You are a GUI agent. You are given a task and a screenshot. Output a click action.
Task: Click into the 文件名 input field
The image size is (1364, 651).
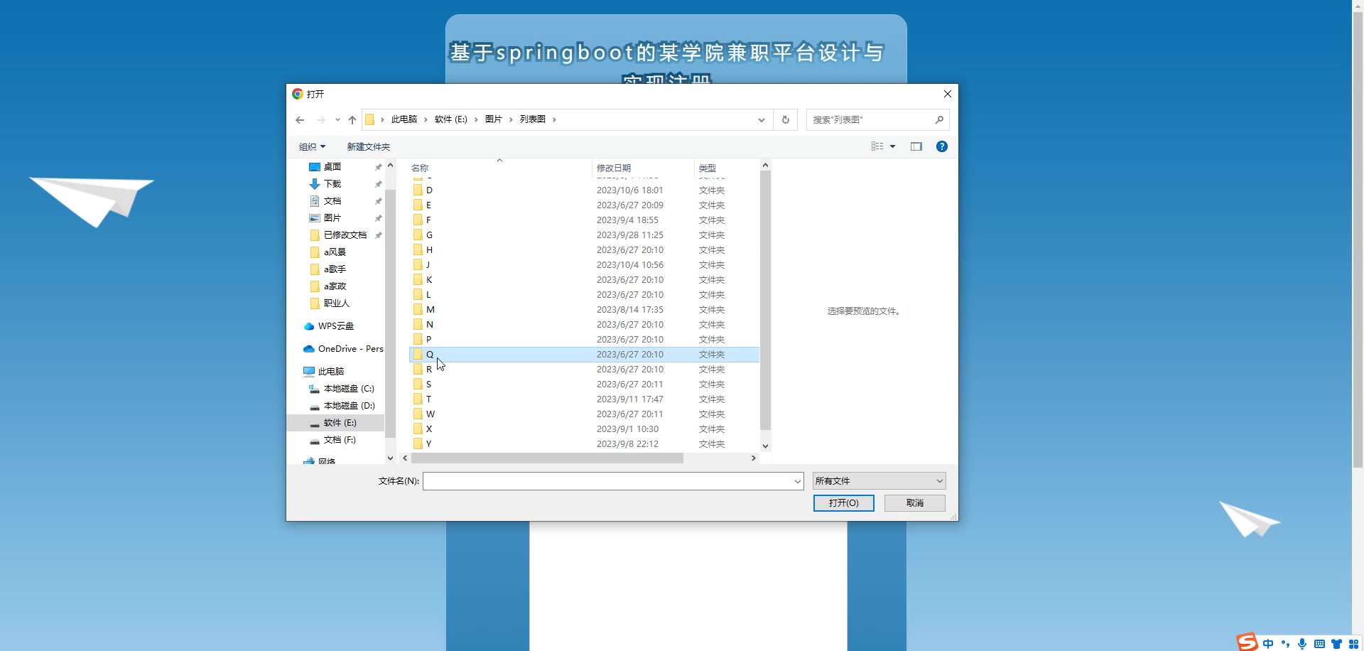click(607, 481)
